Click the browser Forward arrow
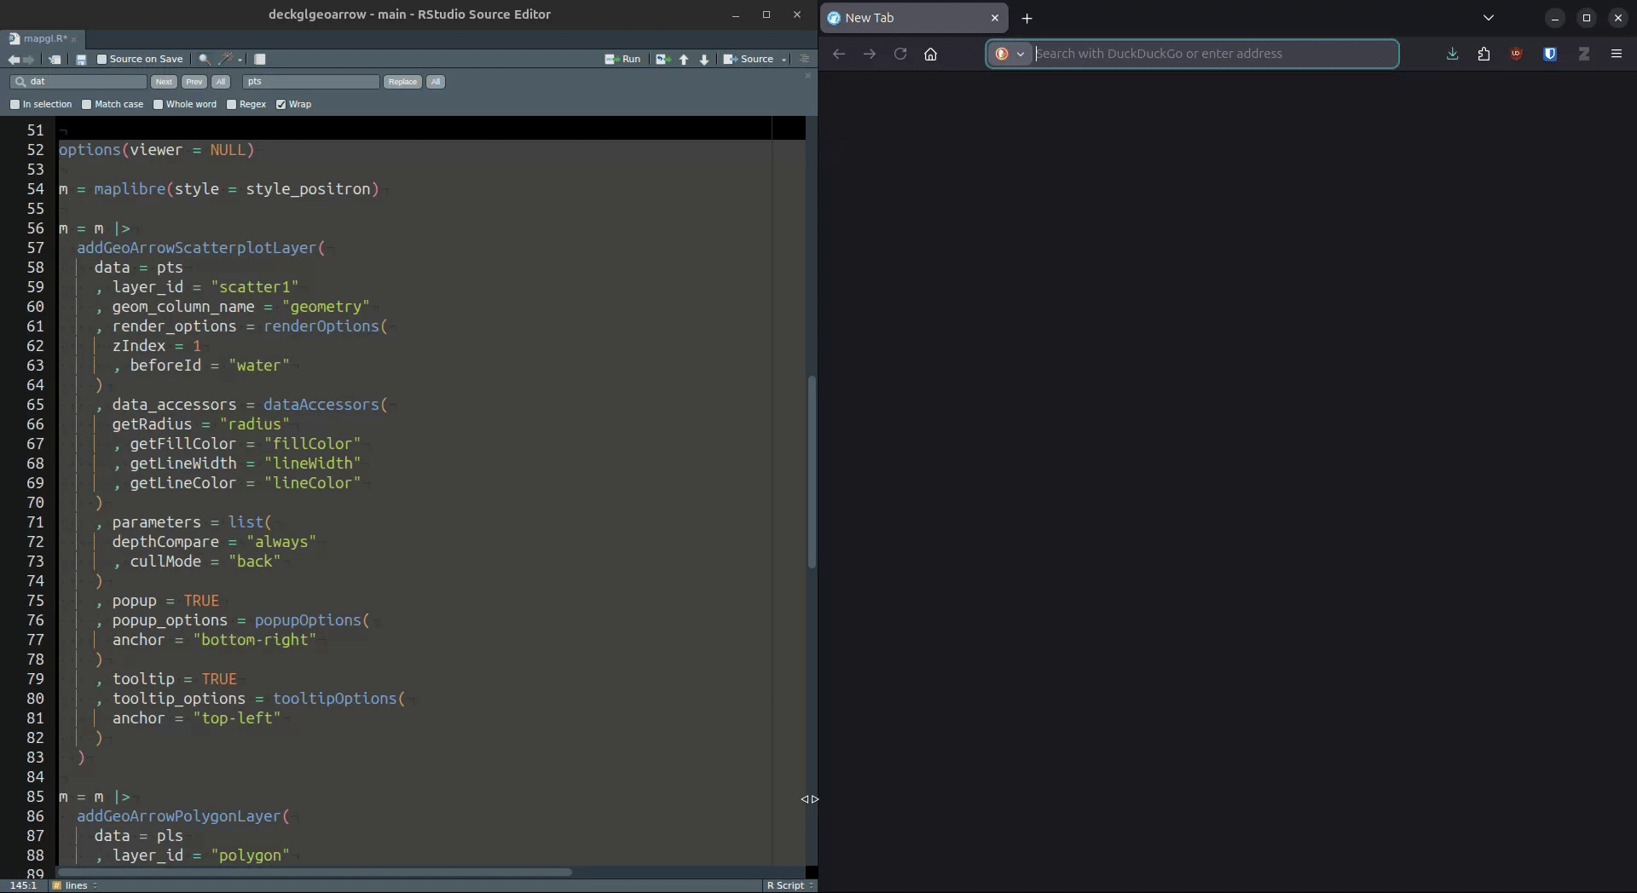 click(x=870, y=54)
